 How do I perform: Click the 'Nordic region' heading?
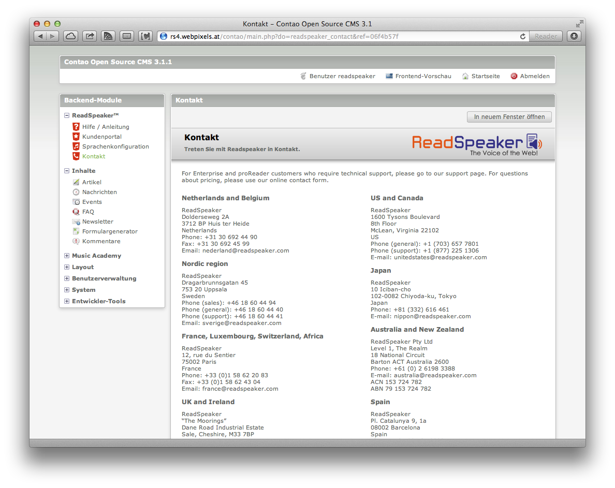pyautogui.click(x=204, y=264)
